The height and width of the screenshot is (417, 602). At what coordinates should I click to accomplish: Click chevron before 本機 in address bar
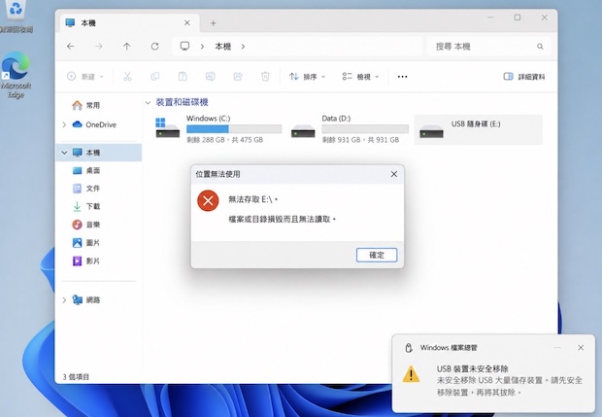(202, 47)
